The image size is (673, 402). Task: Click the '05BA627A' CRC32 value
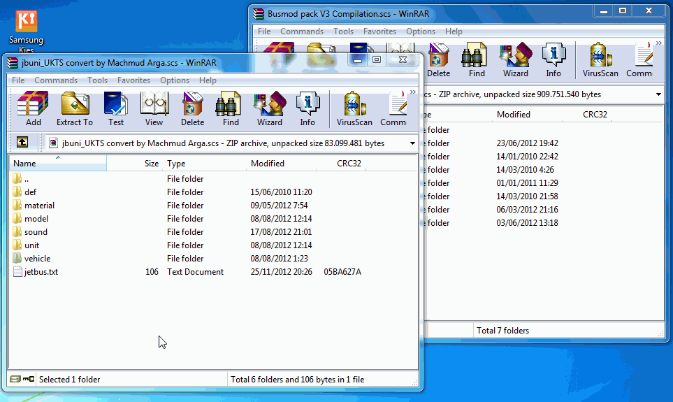tap(342, 272)
